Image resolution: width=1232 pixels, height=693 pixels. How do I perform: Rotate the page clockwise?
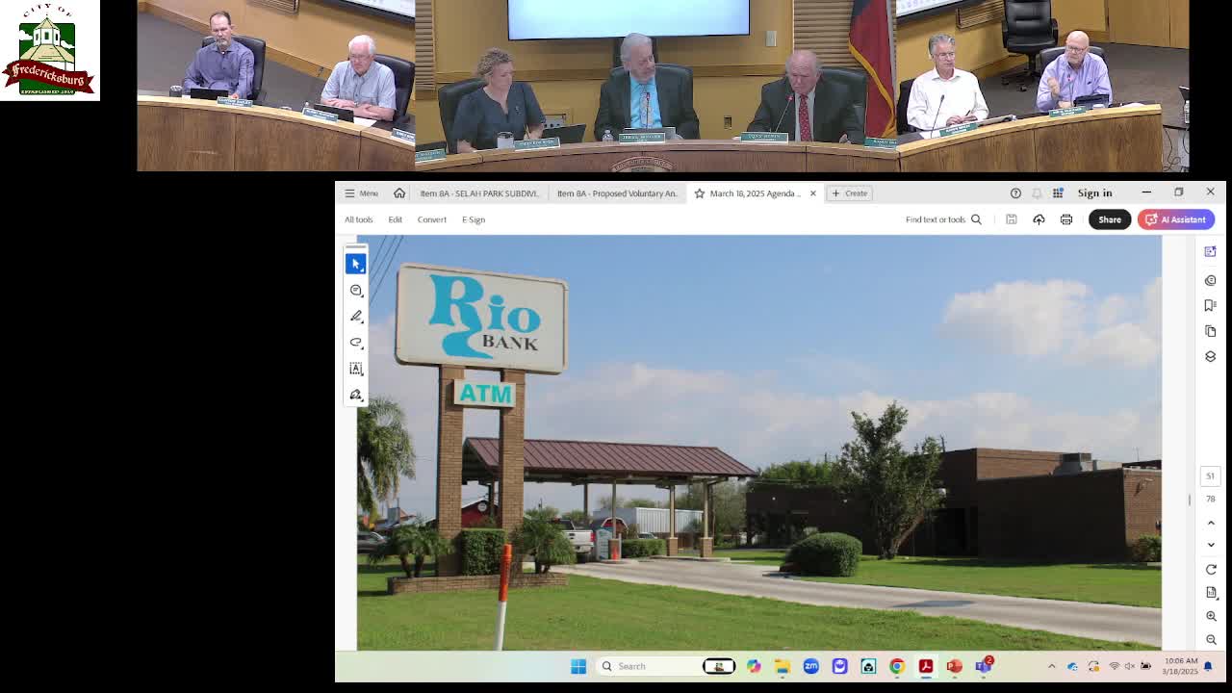[x=1211, y=570]
